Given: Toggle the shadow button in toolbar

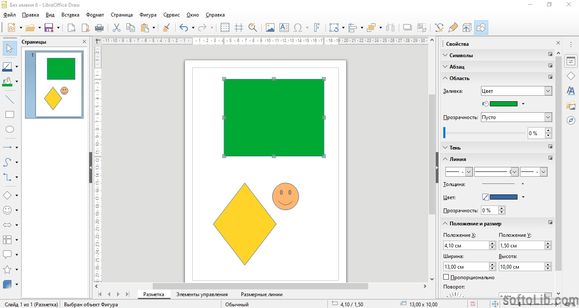Looking at the screenshot, I should click(x=407, y=28).
